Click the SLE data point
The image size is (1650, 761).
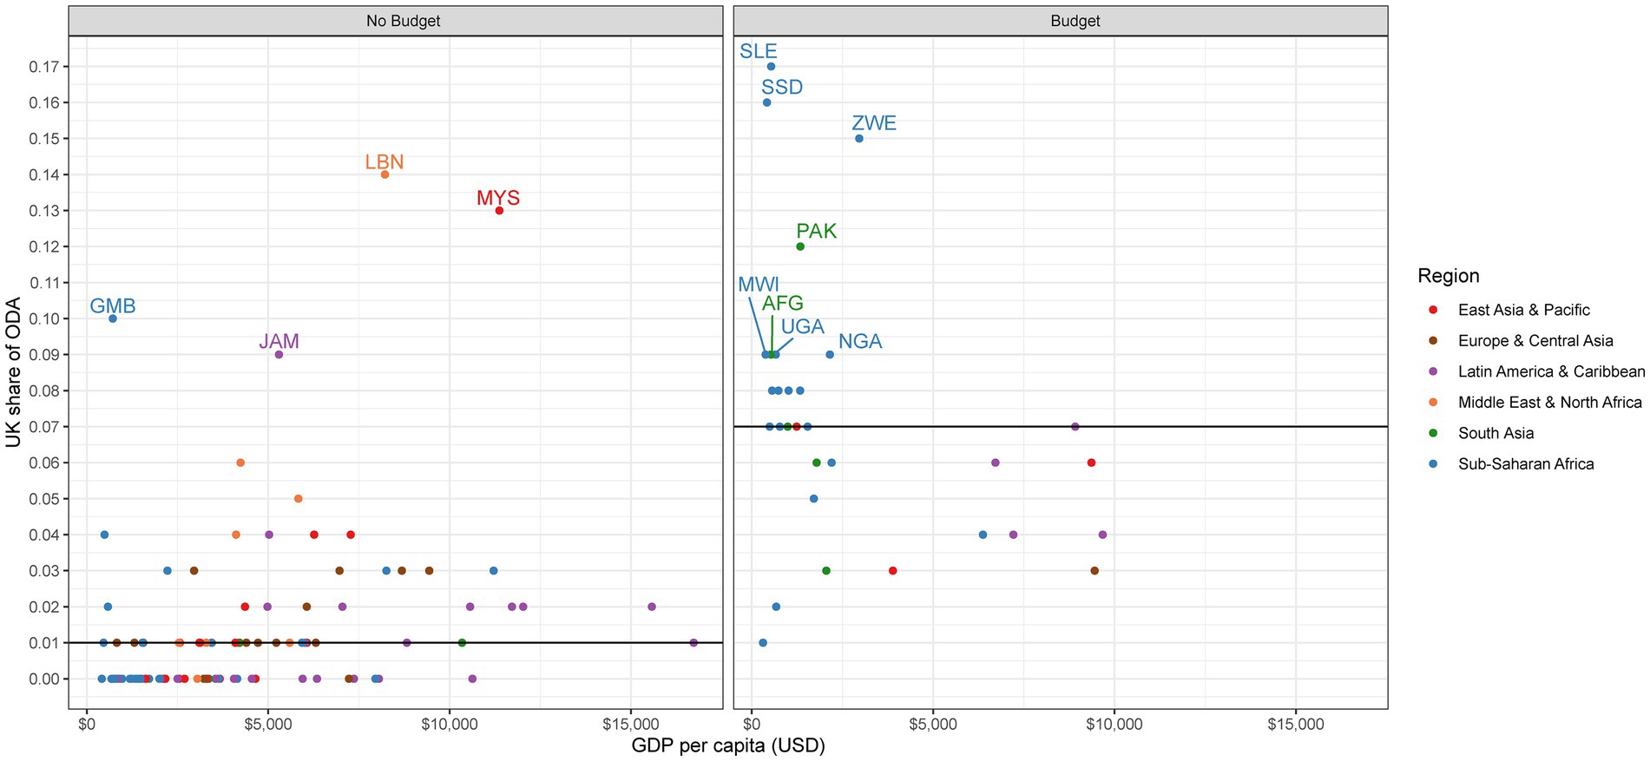tap(771, 67)
